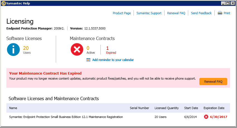Open Renewal FAQ link in top navigation

[x=176, y=13]
